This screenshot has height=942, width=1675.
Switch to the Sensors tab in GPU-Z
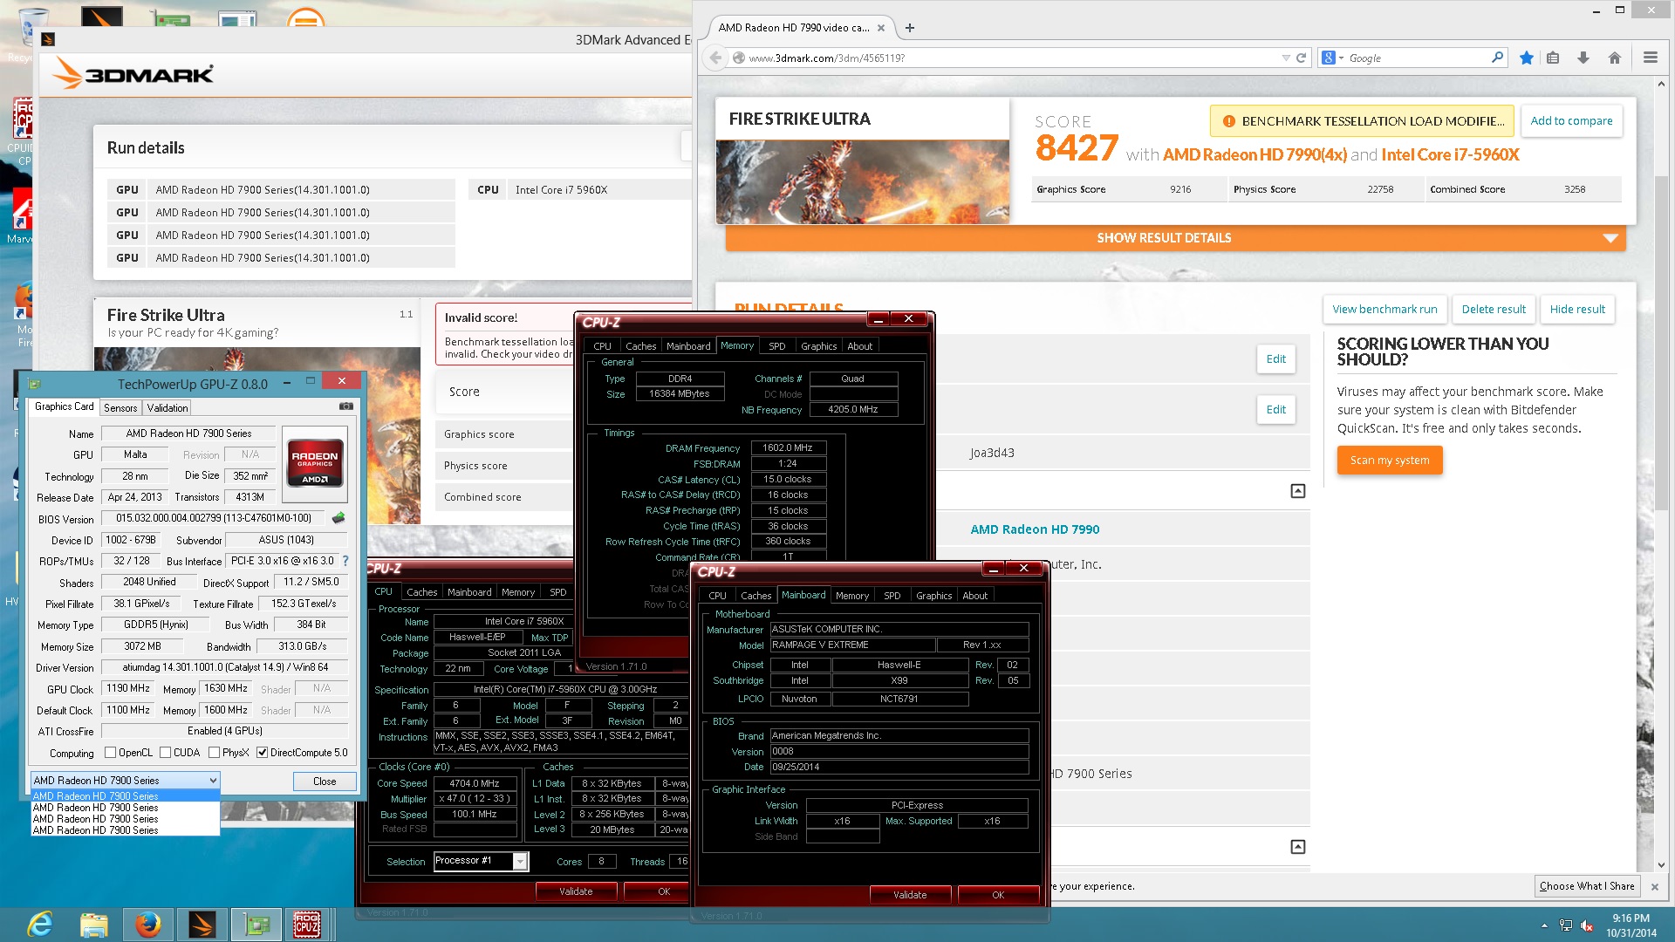(120, 407)
